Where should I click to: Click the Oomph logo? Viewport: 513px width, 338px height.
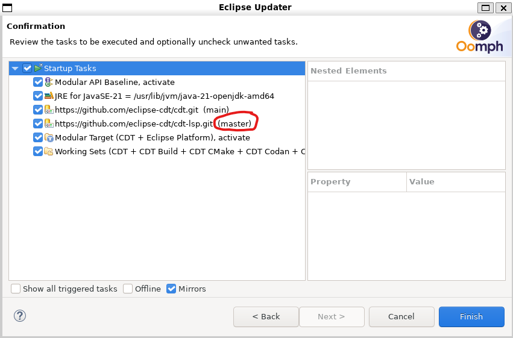480,37
